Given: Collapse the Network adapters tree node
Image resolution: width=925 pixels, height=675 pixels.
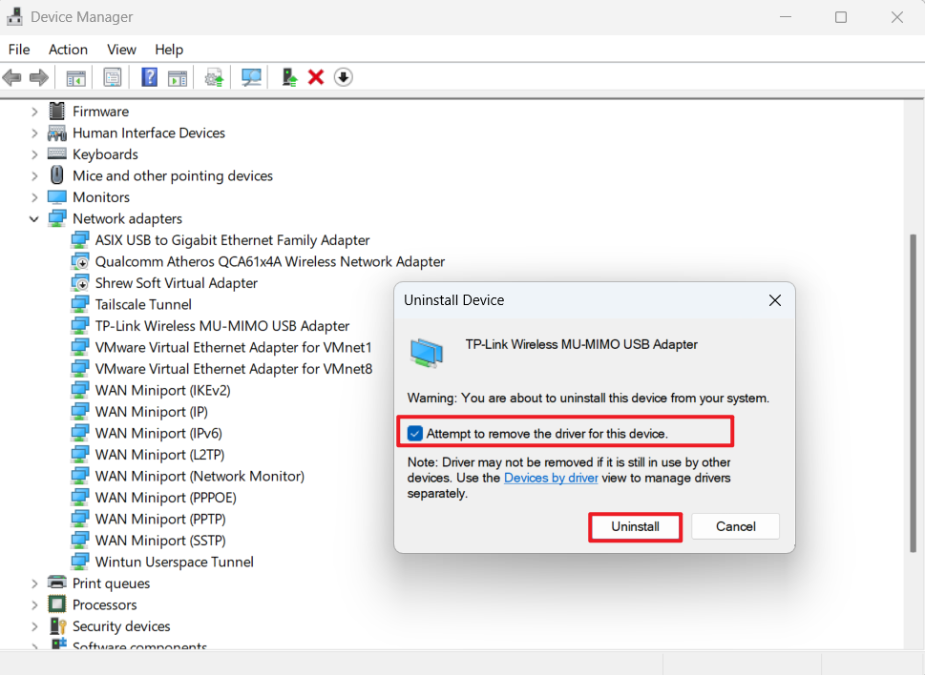Looking at the screenshot, I should [x=34, y=218].
